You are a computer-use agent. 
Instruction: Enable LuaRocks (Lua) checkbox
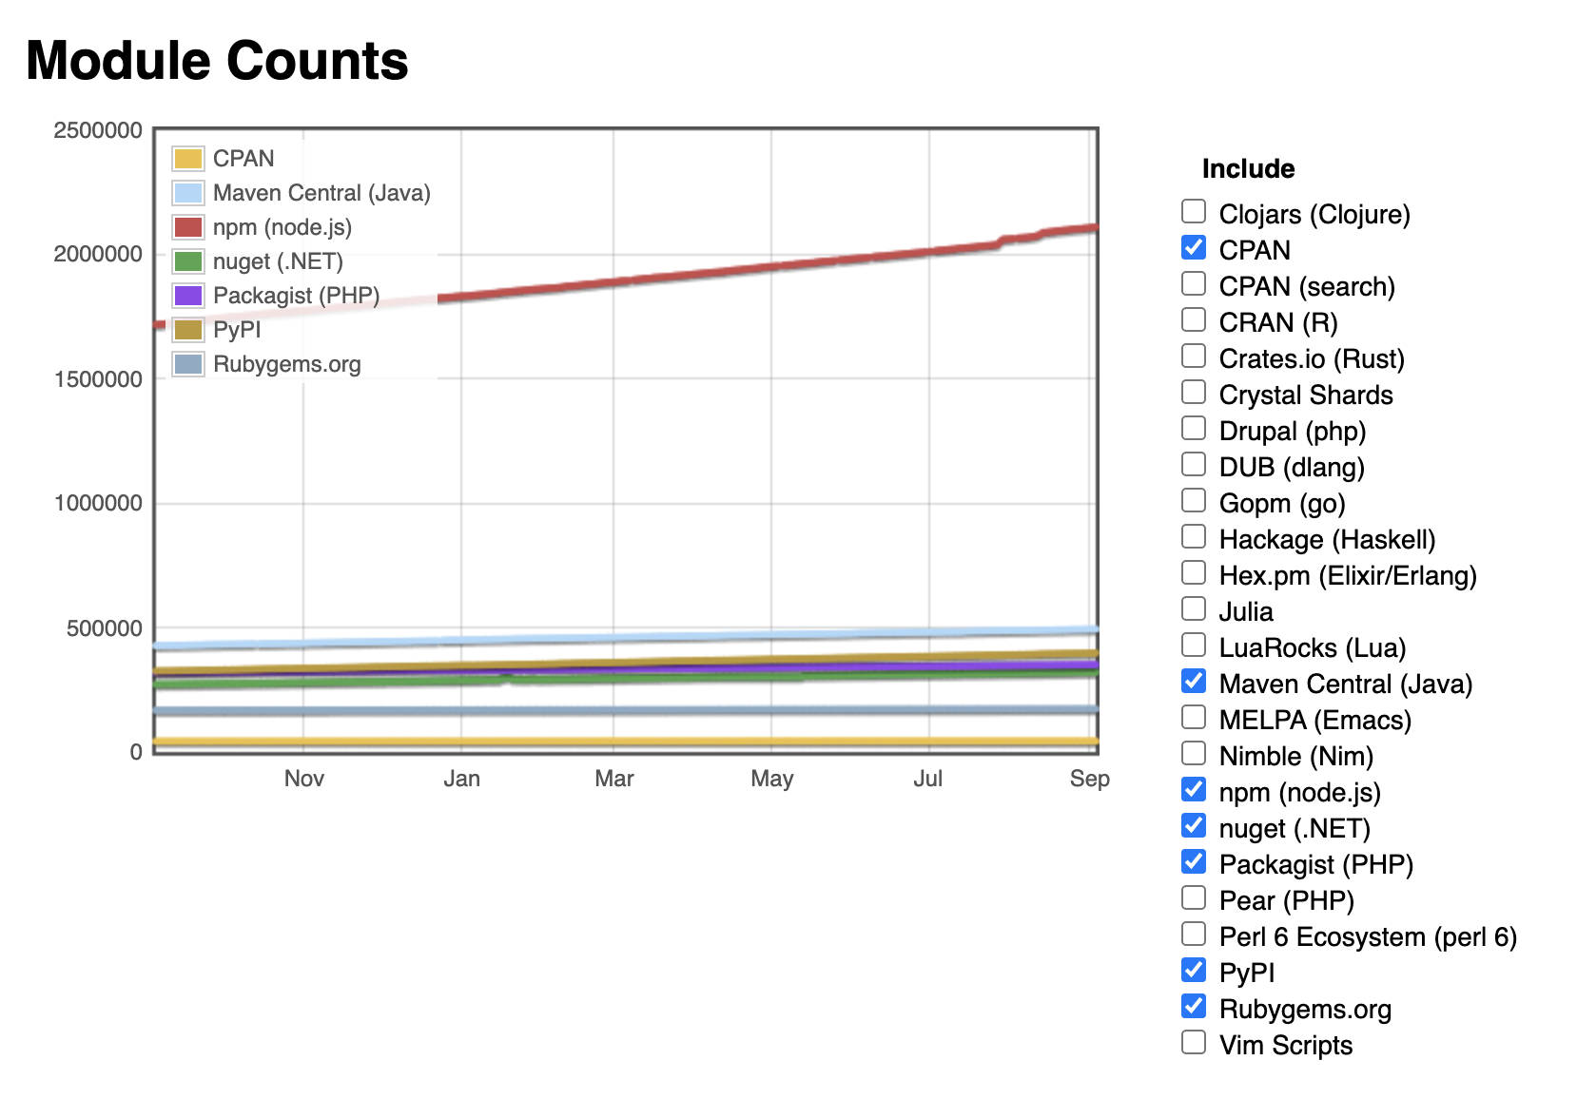[x=1194, y=645]
